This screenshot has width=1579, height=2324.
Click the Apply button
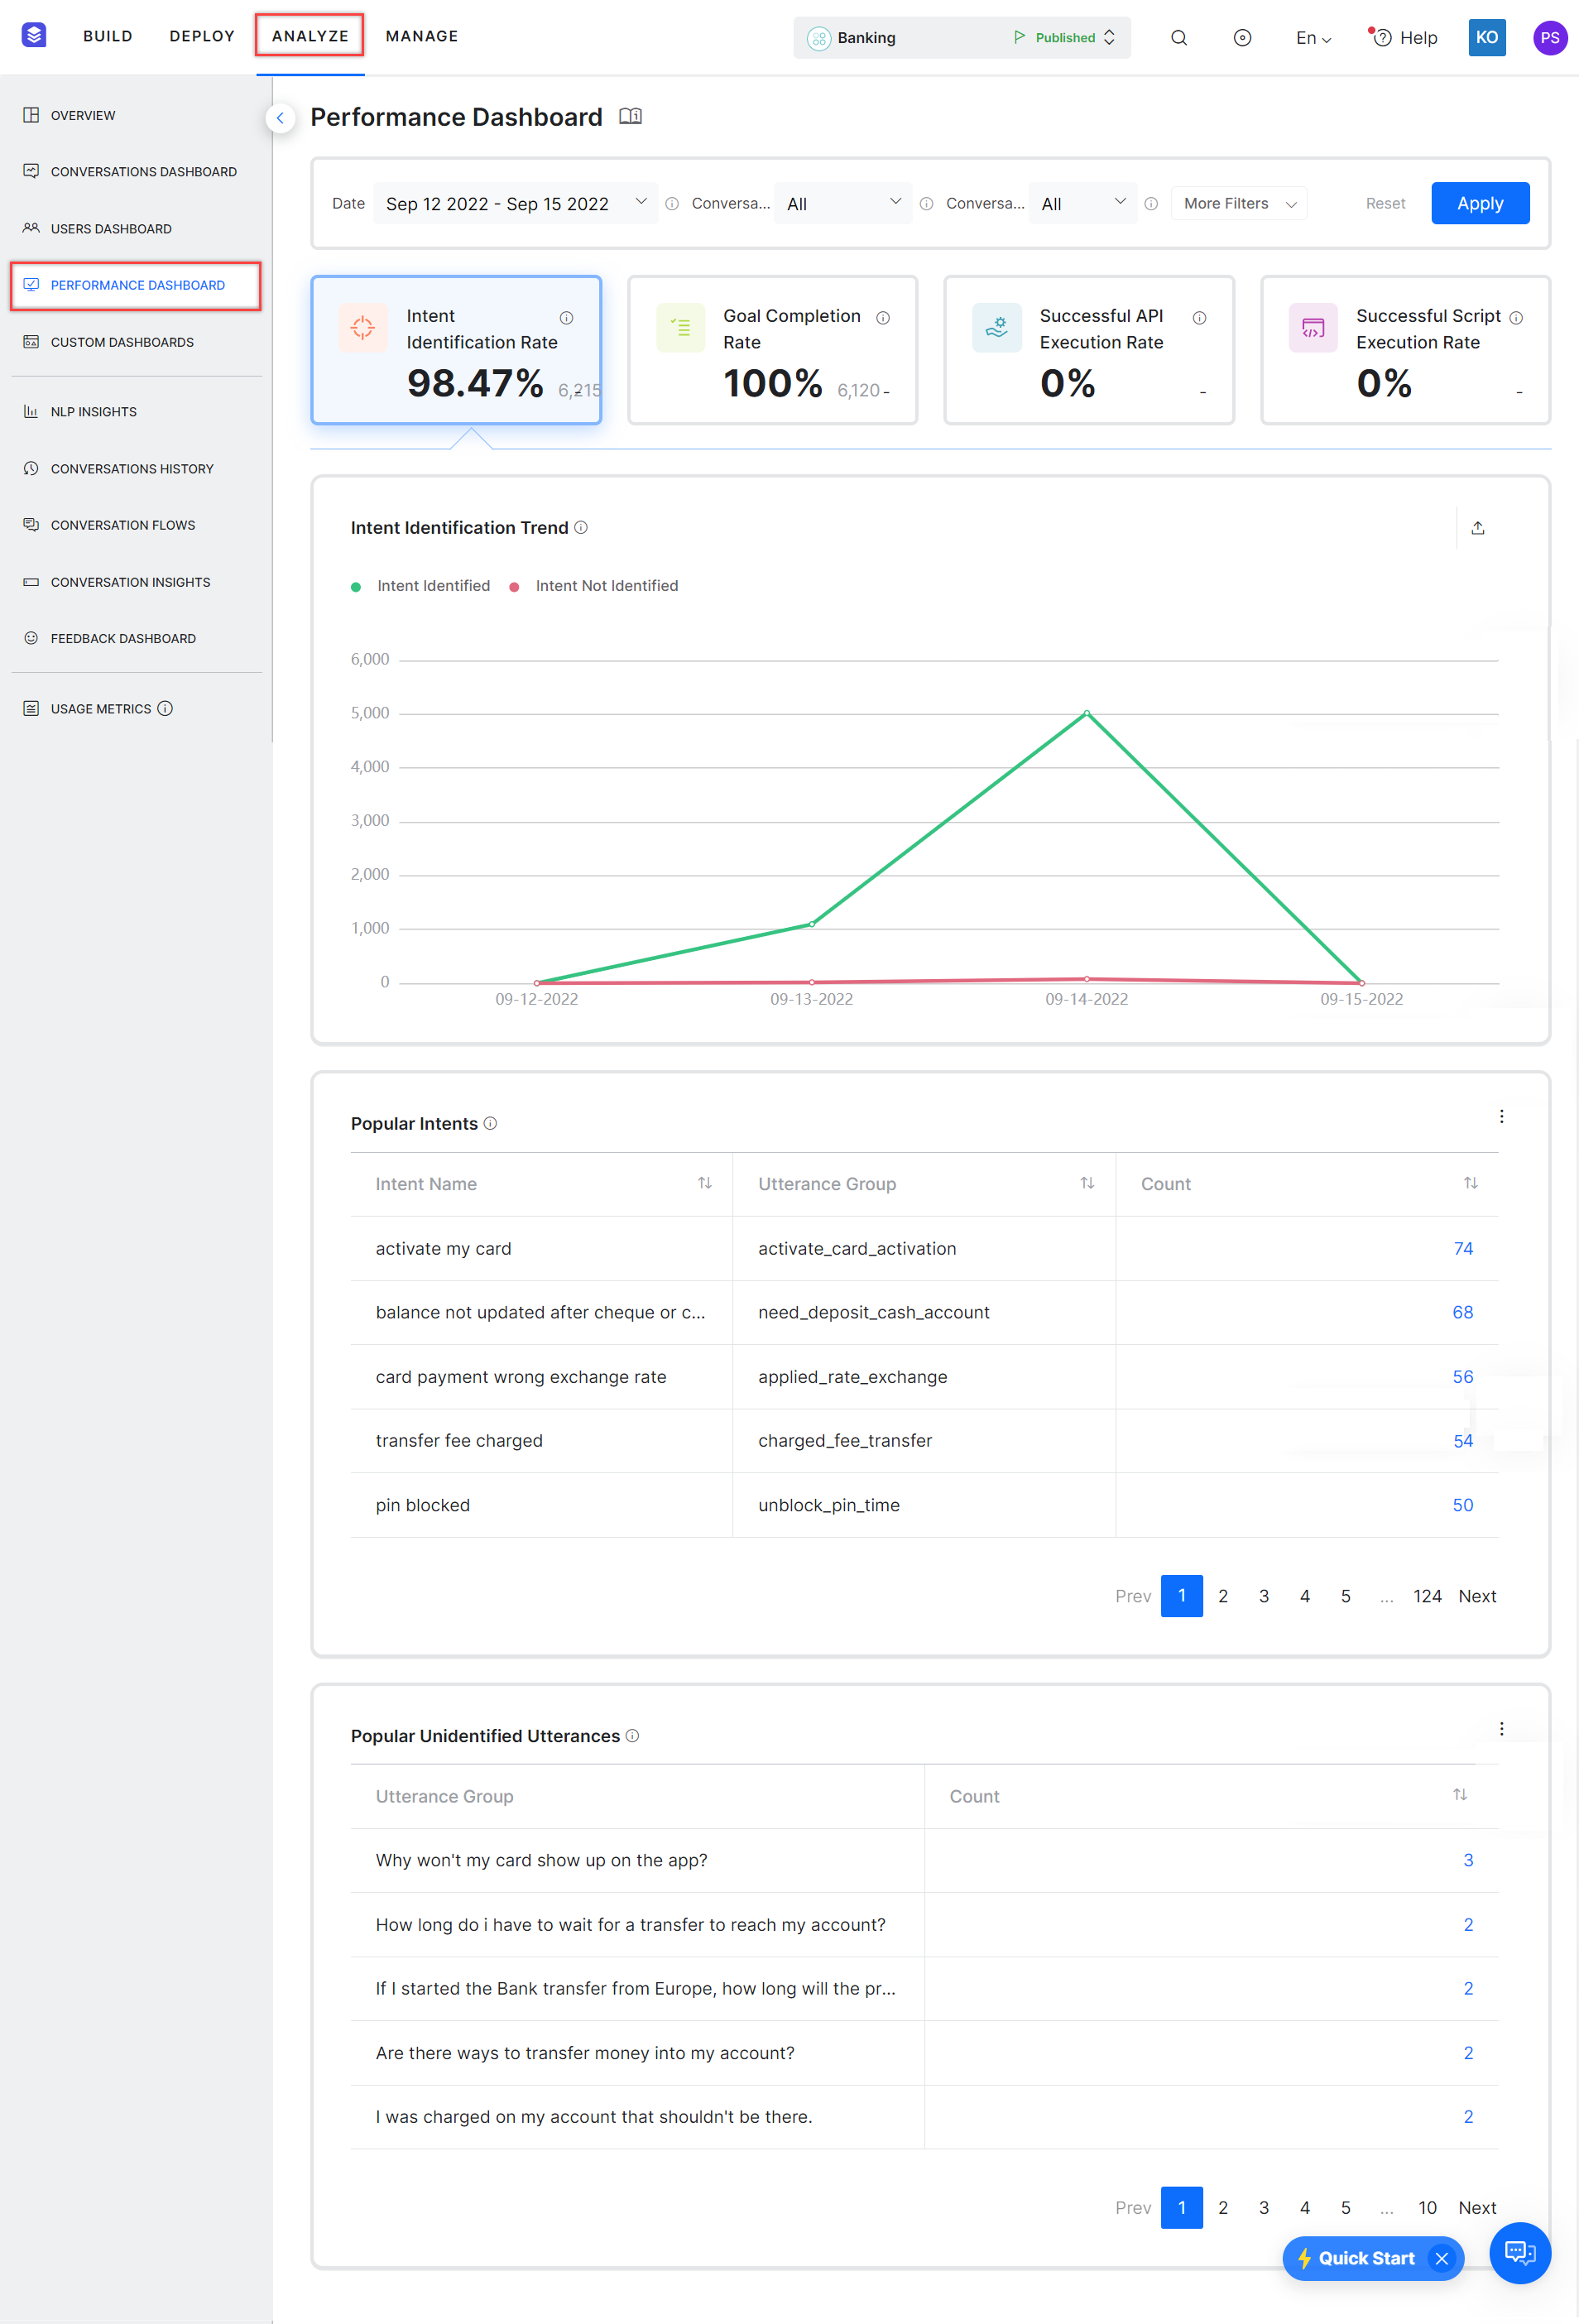[1480, 203]
